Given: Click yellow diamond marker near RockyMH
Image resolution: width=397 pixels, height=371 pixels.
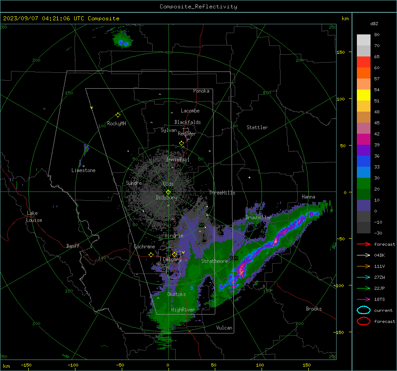Looking at the screenshot, I should [118, 115].
